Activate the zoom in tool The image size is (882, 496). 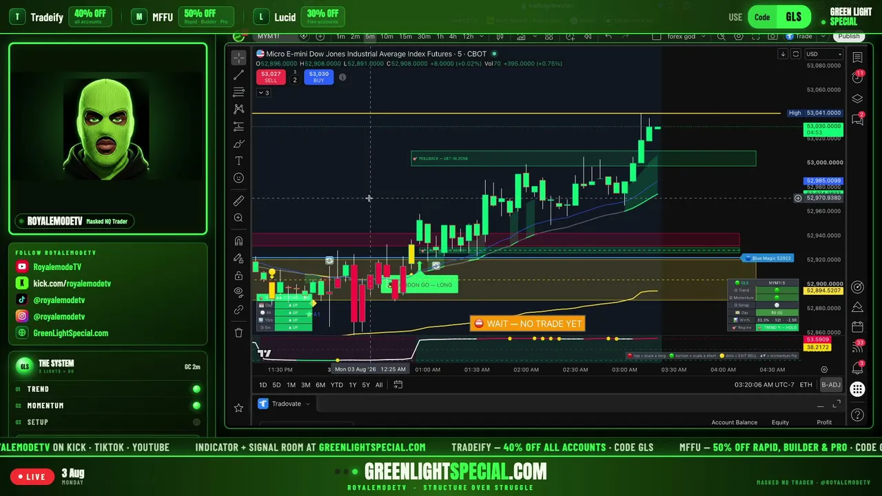(x=239, y=218)
